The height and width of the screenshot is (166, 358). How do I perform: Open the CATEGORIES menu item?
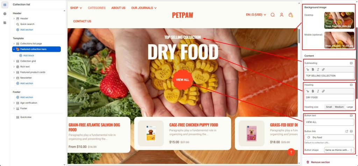(97, 8)
